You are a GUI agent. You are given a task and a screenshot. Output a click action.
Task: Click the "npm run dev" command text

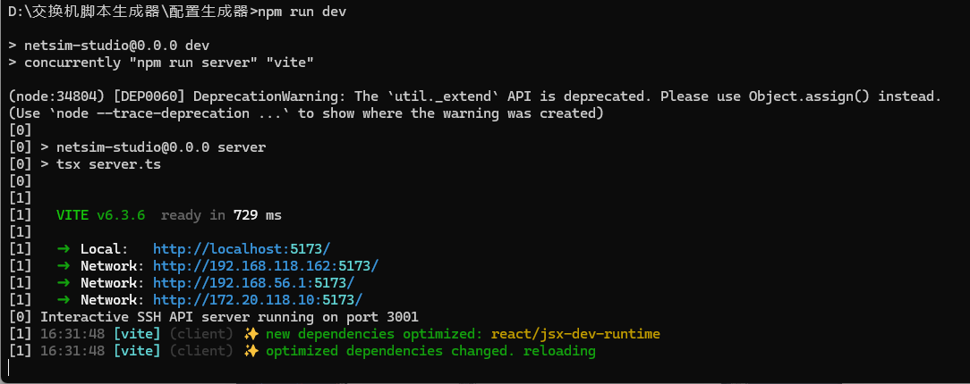(302, 12)
